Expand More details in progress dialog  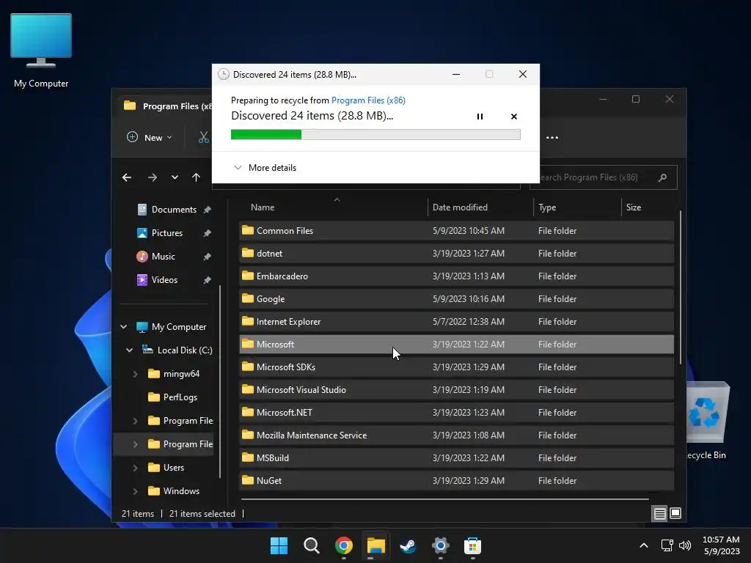(x=265, y=168)
